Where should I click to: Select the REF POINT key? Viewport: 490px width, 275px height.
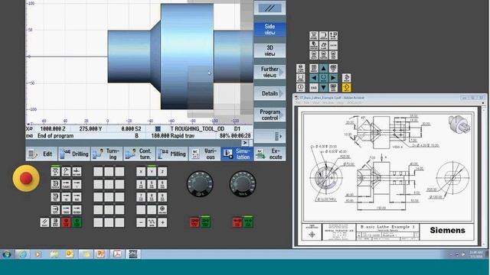click(x=77, y=171)
